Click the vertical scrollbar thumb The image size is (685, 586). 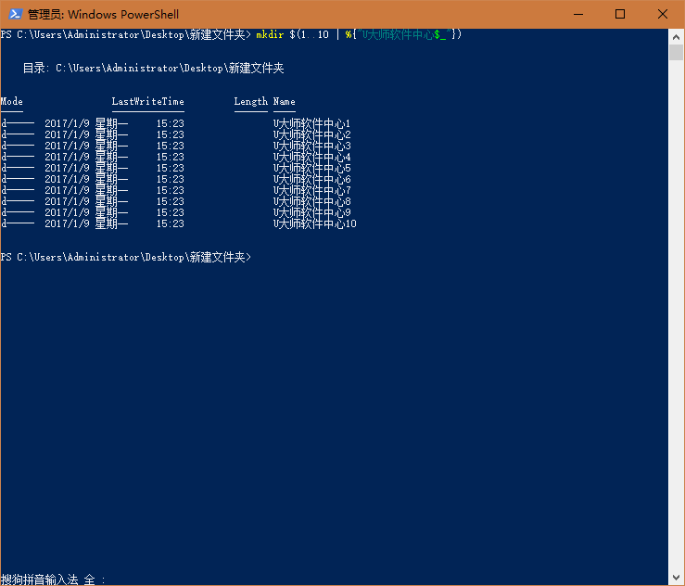pyautogui.click(x=677, y=52)
